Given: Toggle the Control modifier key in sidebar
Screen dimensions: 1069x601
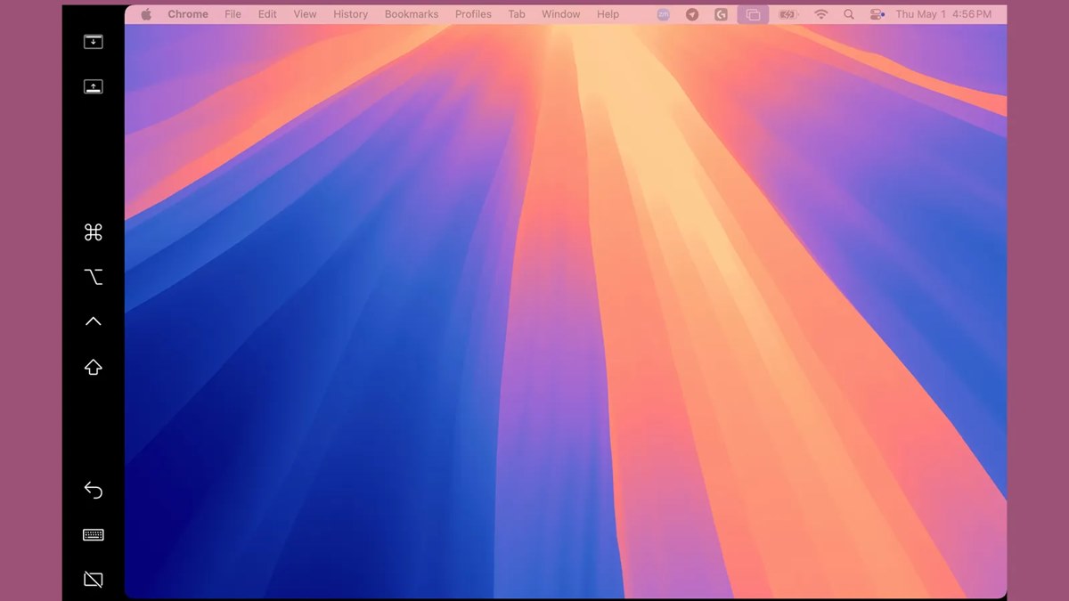Looking at the screenshot, I should pos(93,321).
